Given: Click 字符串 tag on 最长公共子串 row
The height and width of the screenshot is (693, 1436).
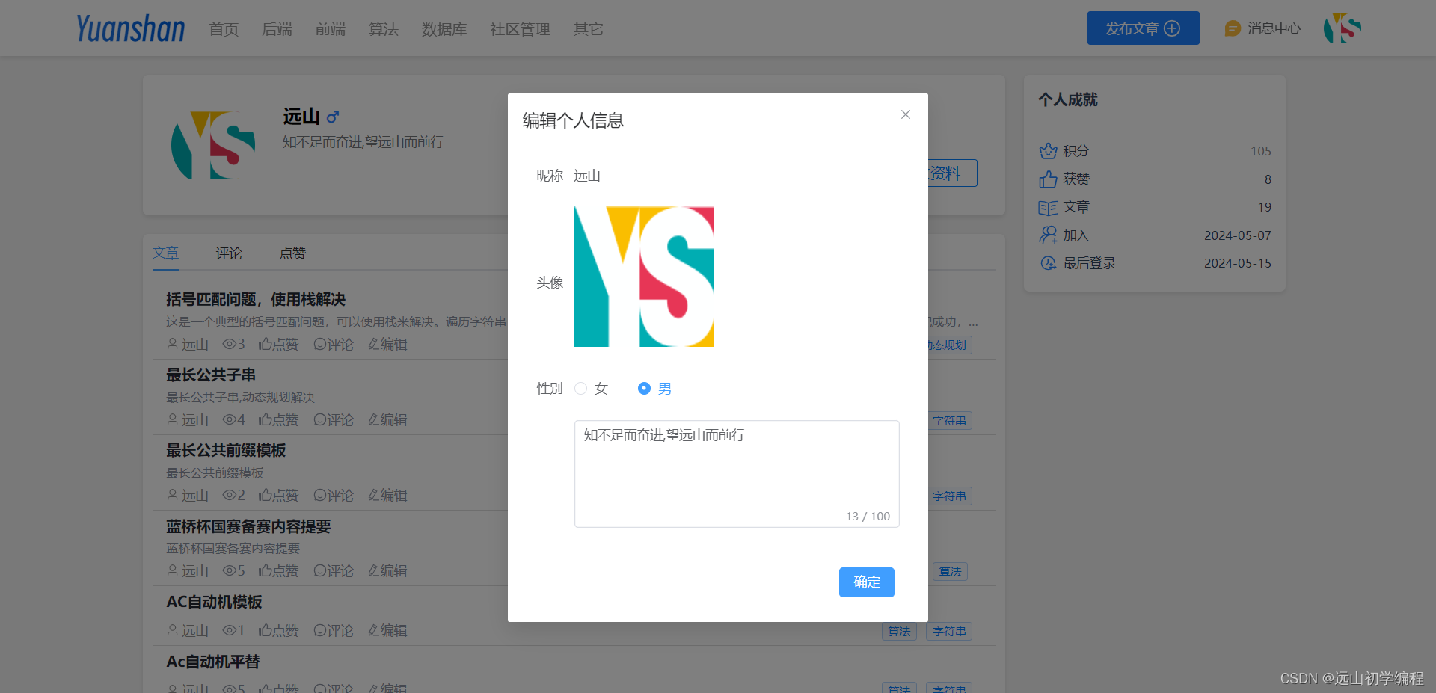Looking at the screenshot, I should (x=950, y=421).
